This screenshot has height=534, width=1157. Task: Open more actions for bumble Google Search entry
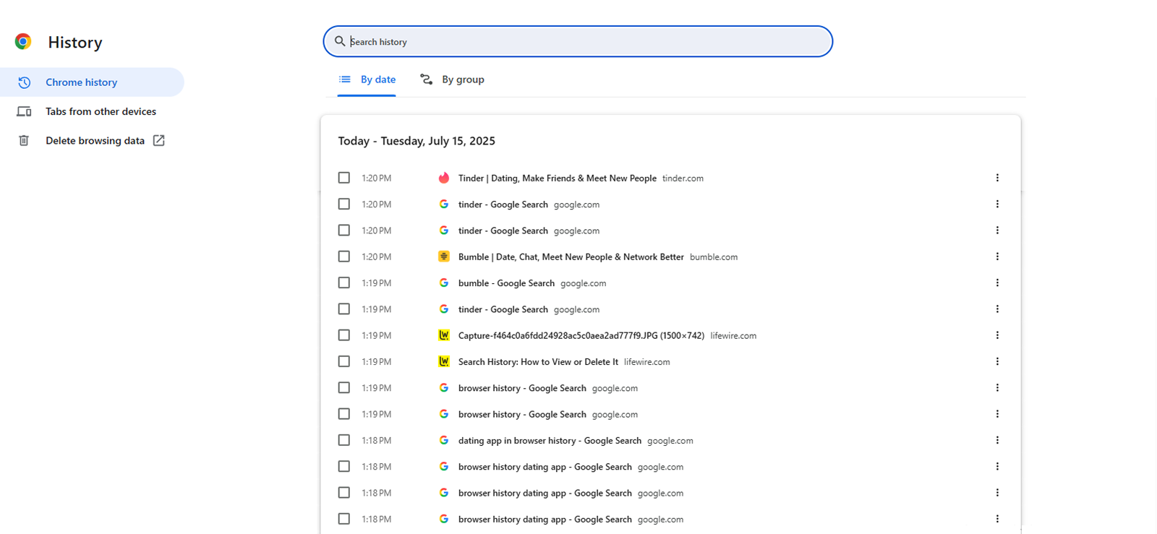(x=997, y=283)
